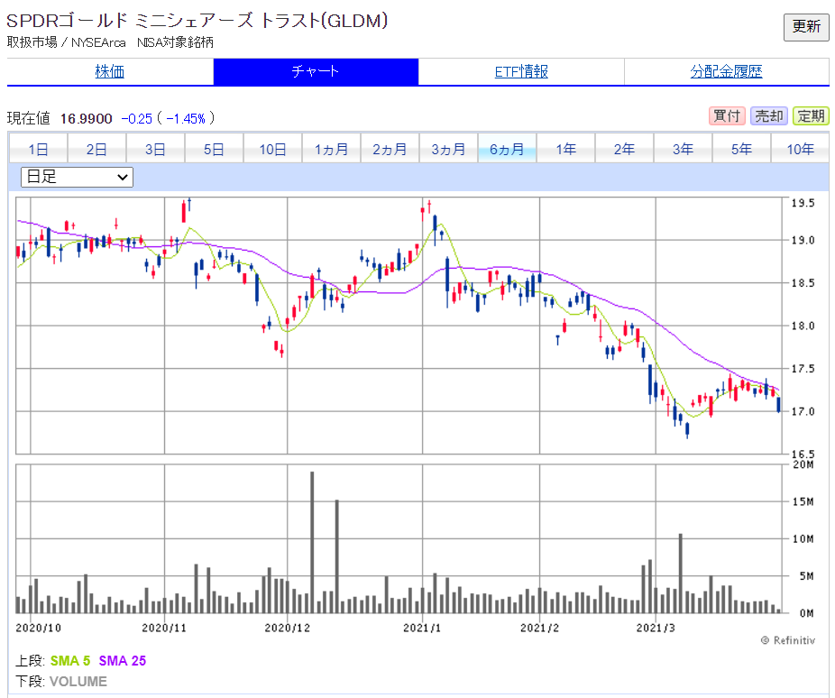Click the tallest volume bar in December 2020
This screenshot has width=835, height=698.
(x=312, y=542)
